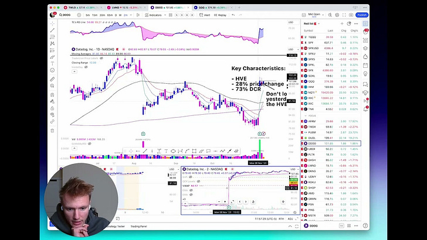Enter fullscreen mode from top toolbar
The image size is (427, 240).
344,15
